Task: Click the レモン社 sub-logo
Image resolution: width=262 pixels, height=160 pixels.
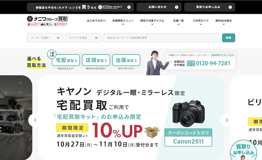Action: point(47,24)
